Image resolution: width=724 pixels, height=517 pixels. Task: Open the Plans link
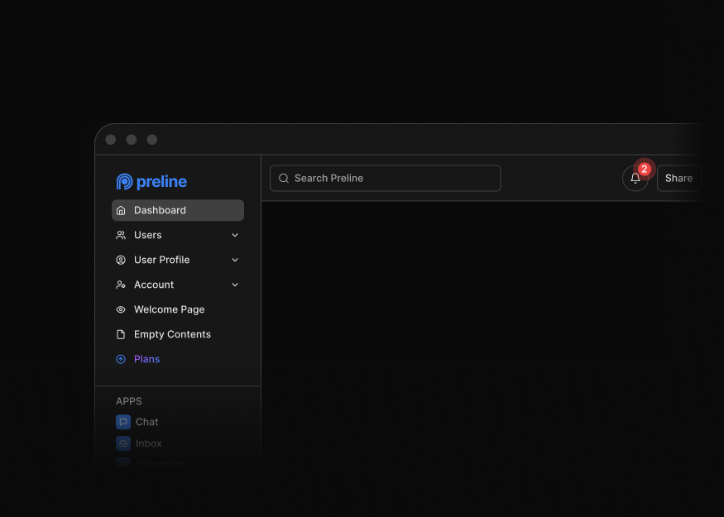coord(178,359)
